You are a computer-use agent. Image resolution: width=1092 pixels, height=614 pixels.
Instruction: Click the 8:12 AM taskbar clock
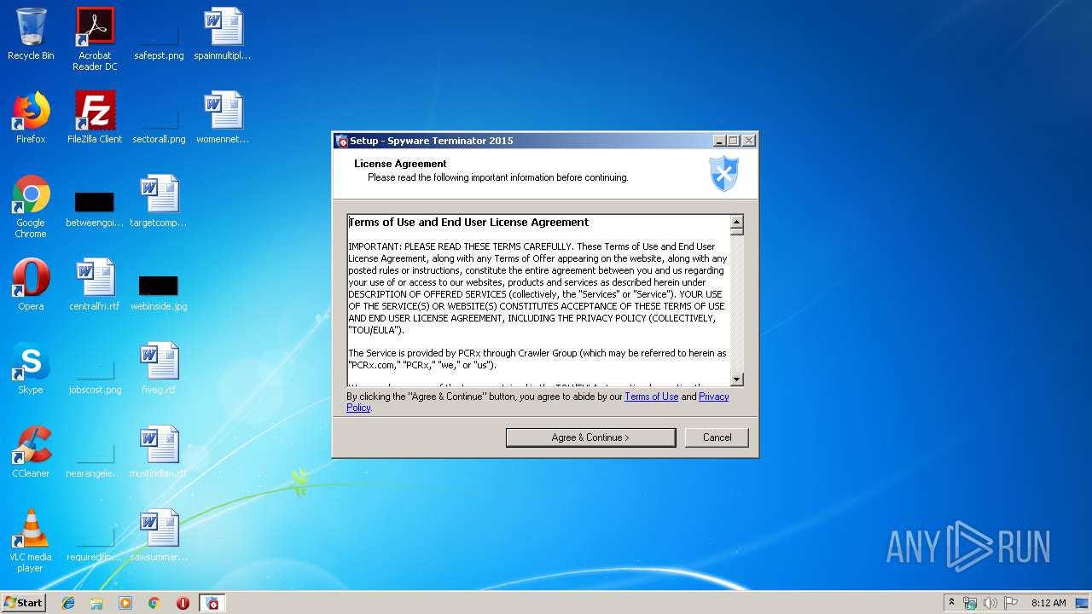pyautogui.click(x=1048, y=603)
